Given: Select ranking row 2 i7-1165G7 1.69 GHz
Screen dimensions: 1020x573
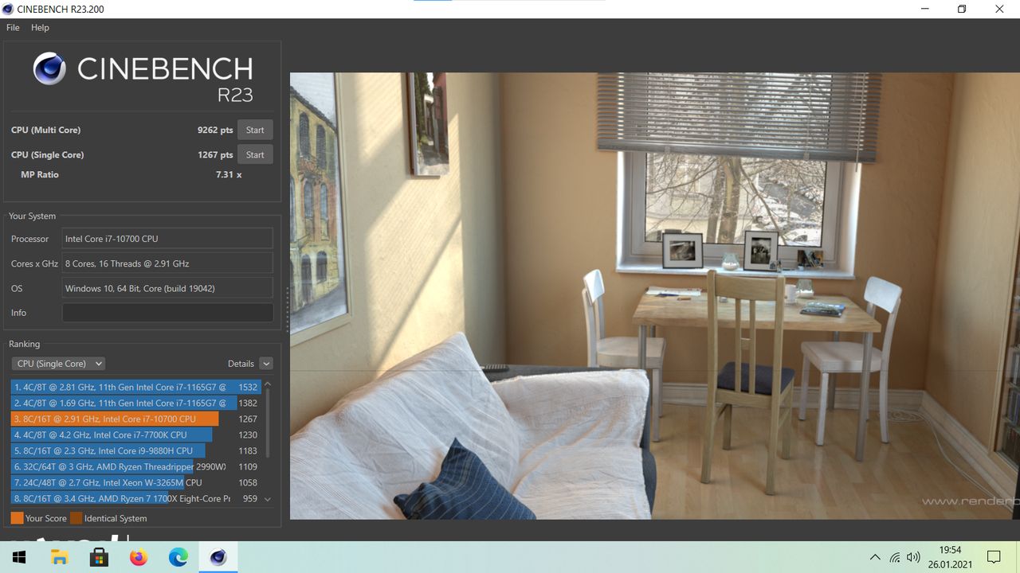Looking at the screenshot, I should 135,403.
